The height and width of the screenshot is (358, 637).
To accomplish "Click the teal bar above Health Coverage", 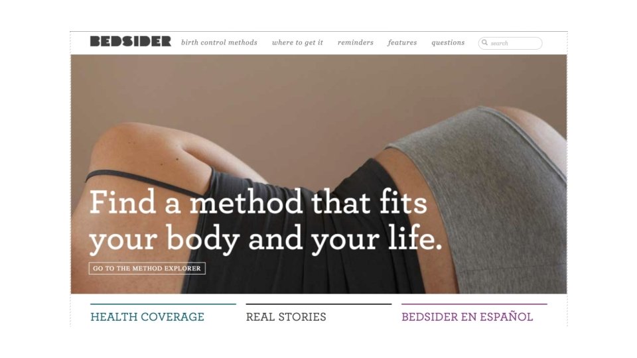I will pos(163,304).
